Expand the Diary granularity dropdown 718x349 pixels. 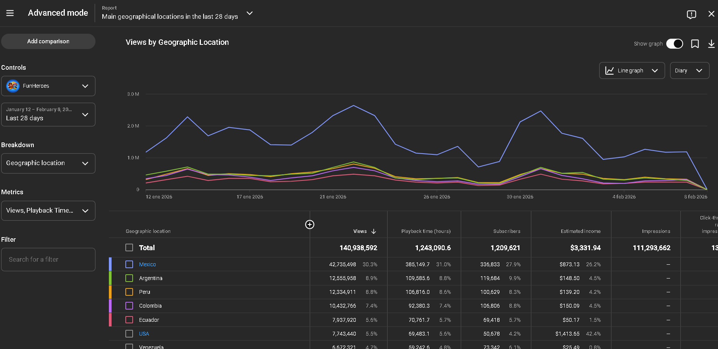coord(689,70)
